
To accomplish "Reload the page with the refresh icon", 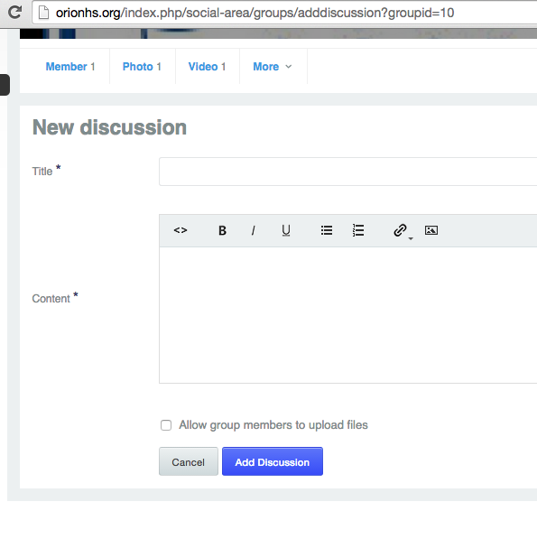I will click(x=14, y=13).
